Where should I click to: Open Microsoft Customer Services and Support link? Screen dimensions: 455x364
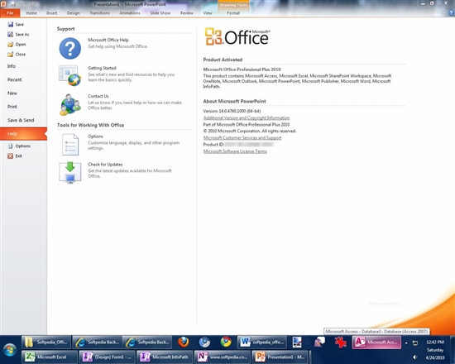pyautogui.click(x=242, y=137)
